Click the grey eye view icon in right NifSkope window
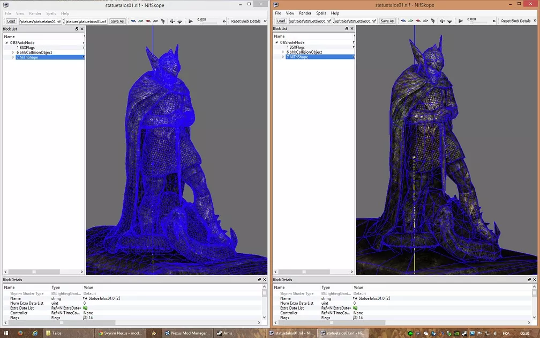 (426, 21)
